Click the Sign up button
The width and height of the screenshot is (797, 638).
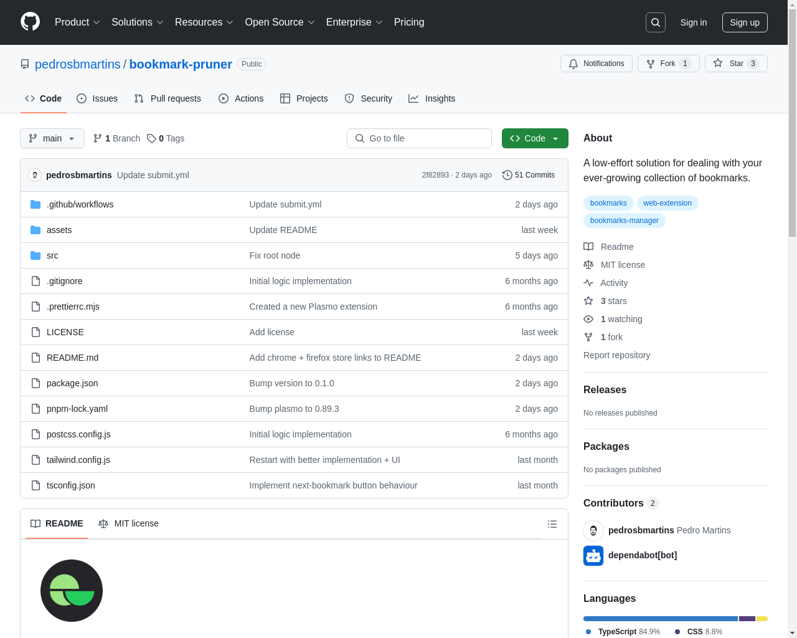745,22
